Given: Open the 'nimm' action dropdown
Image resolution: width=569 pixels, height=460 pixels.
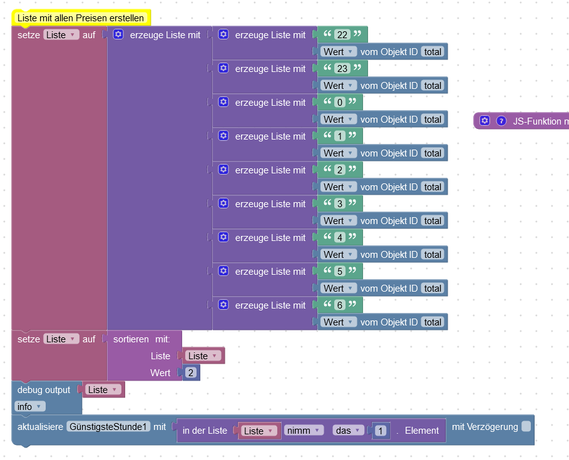Looking at the screenshot, I should [x=304, y=431].
